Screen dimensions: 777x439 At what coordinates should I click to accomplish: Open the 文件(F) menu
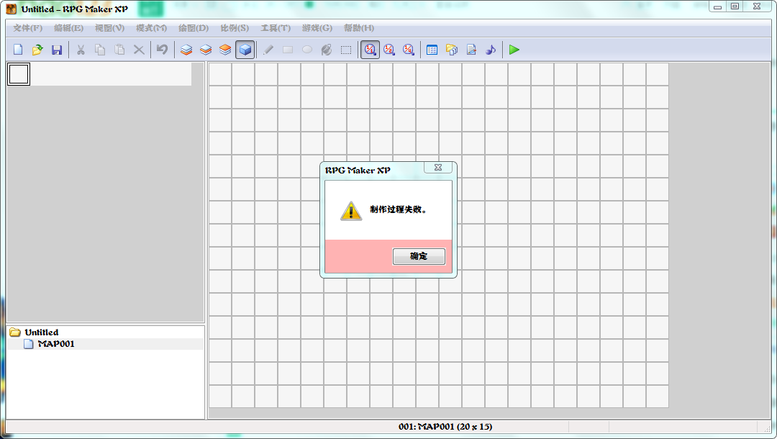click(28, 28)
